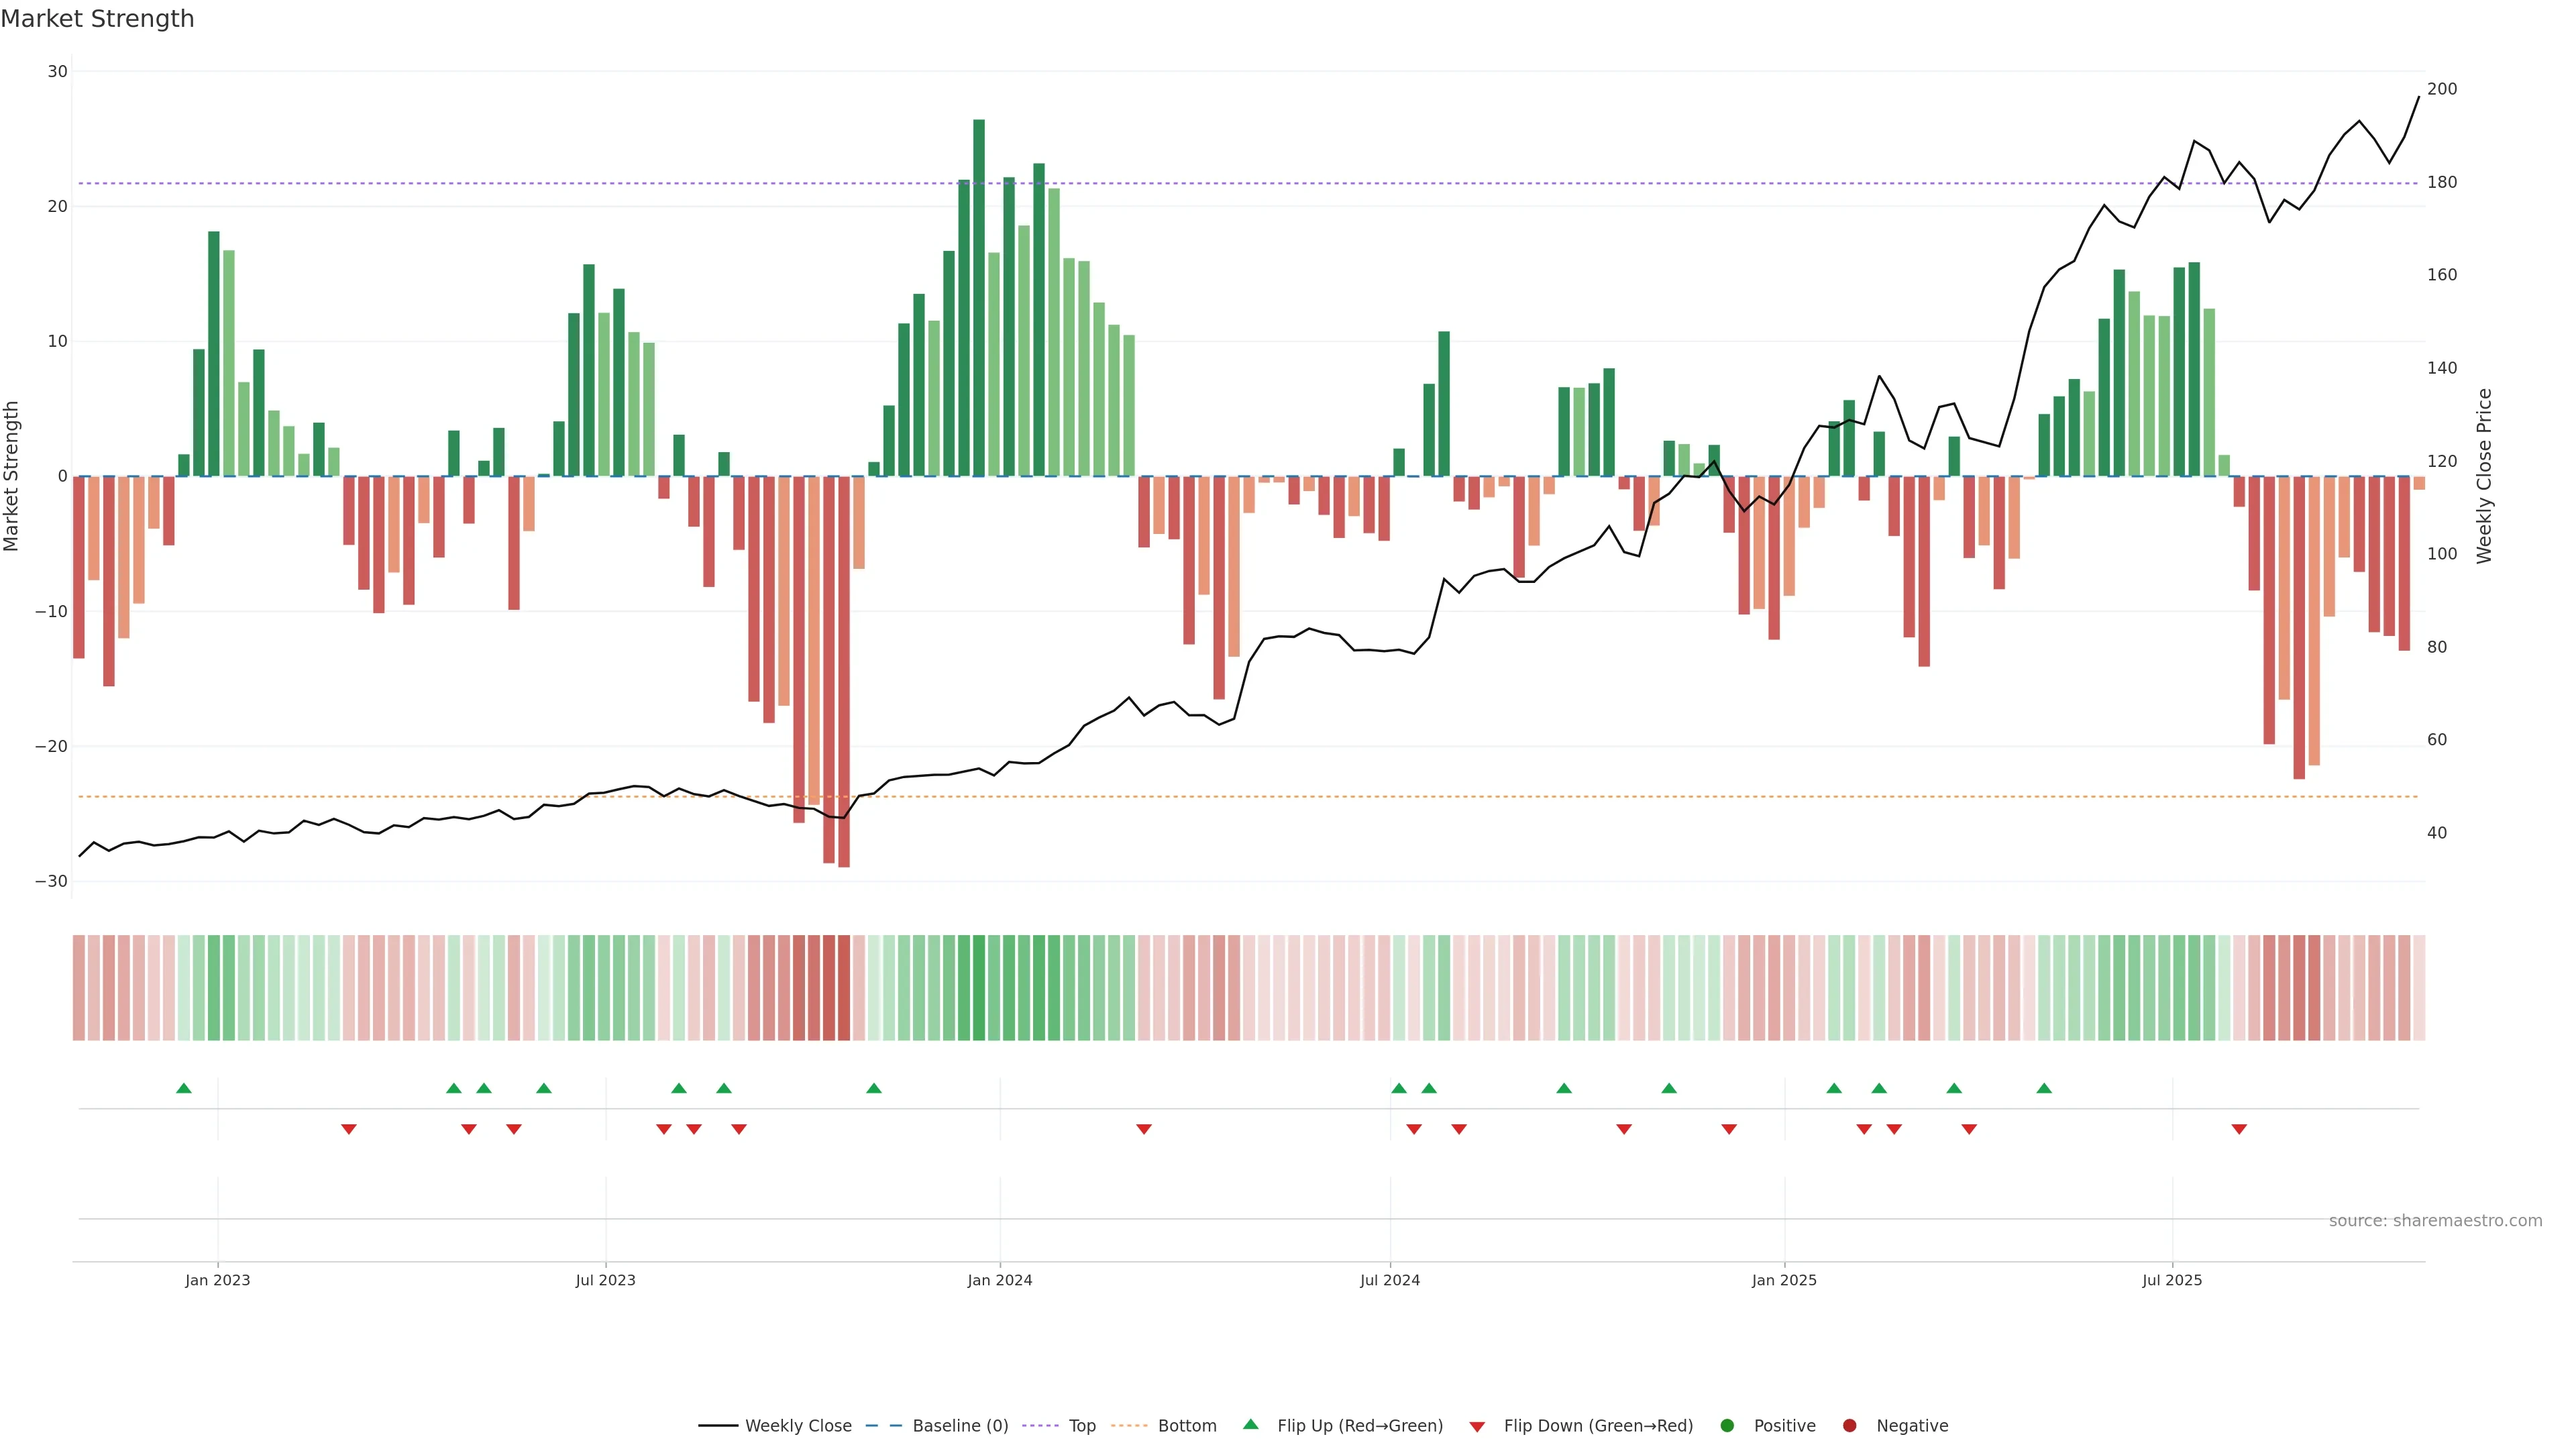
Task: Click green Positive circle legend icon
Action: [x=1727, y=1425]
